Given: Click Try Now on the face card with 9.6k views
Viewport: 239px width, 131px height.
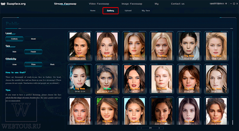Looking at the screenshot, I should click(x=80, y=89).
